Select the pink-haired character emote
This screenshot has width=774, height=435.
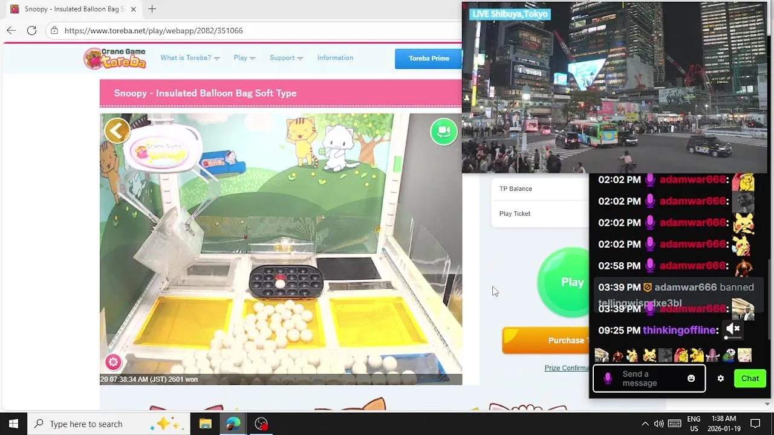click(713, 355)
